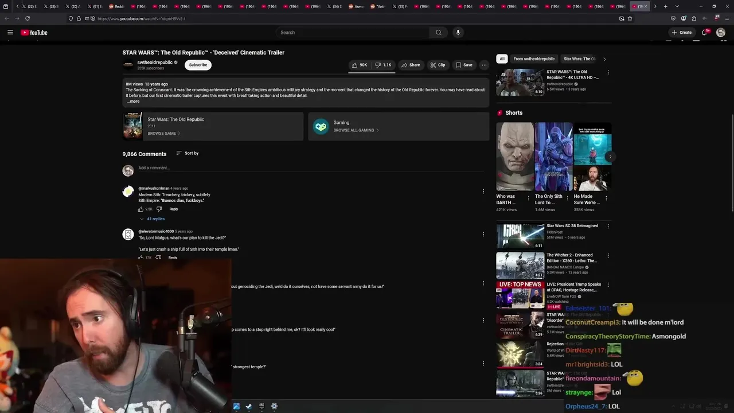Click the Clip button
This screenshot has width=734, height=413.
coord(438,65)
